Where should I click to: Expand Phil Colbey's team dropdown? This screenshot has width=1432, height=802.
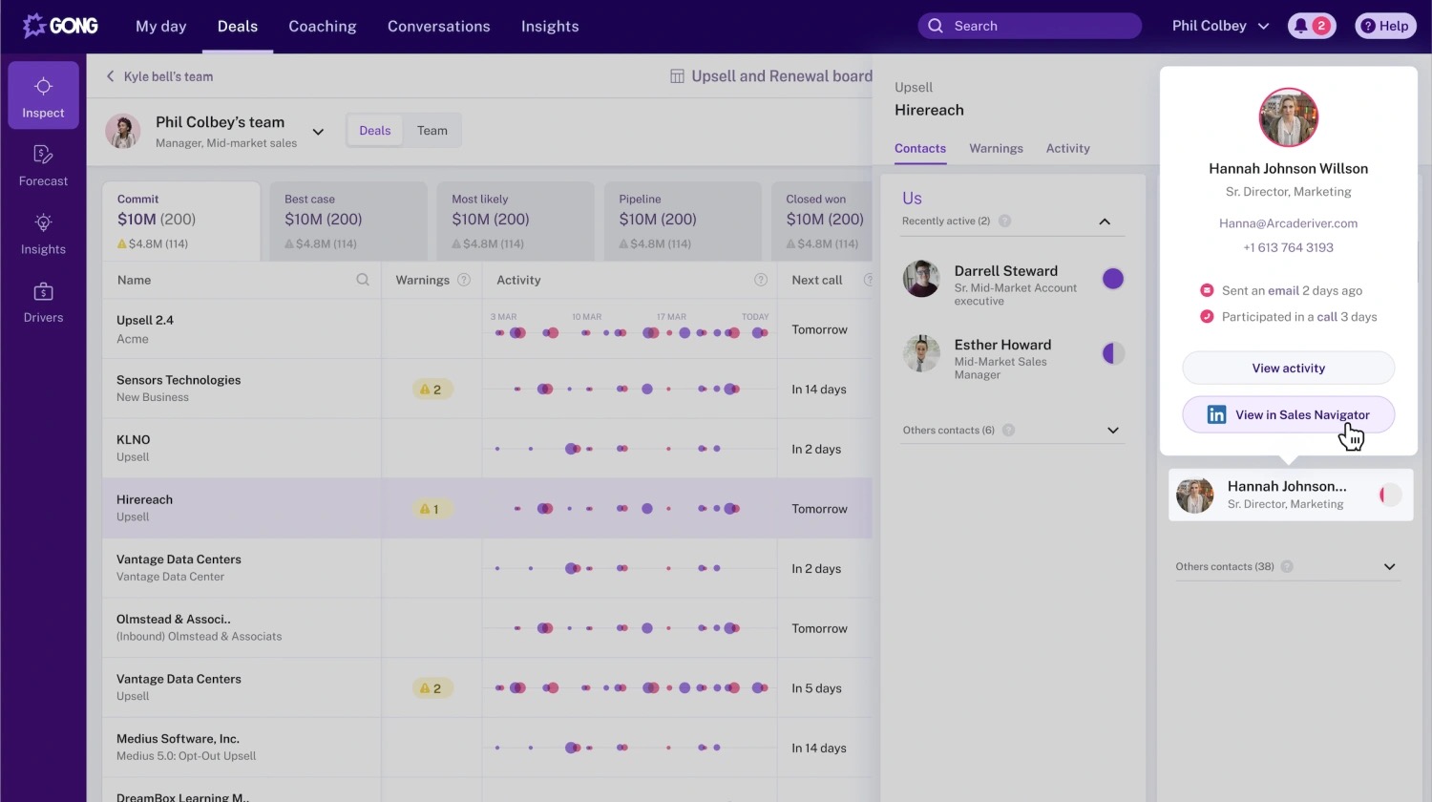point(318,132)
